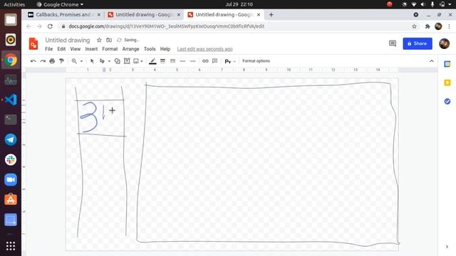Open Activities overview

pyautogui.click(x=14, y=4)
